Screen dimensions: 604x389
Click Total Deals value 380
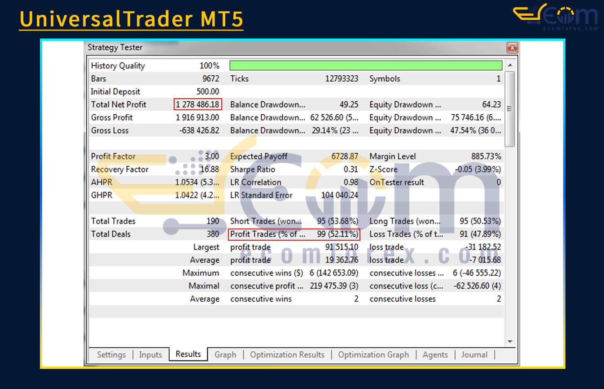(x=213, y=234)
